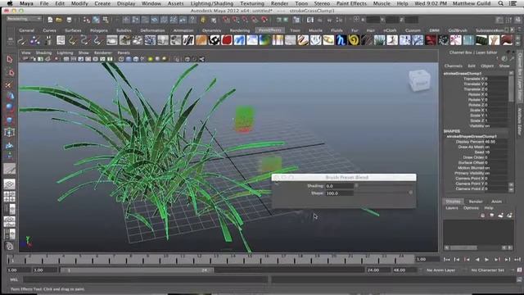This screenshot has width=524, height=295.
Task: Open the Options menu in Layer Editor
Action: (x=471, y=208)
